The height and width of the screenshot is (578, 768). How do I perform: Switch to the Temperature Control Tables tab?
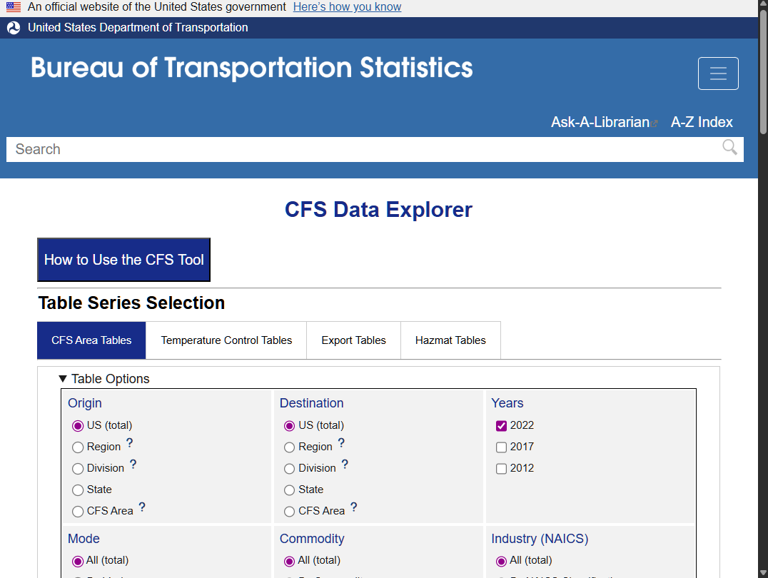[x=226, y=340]
